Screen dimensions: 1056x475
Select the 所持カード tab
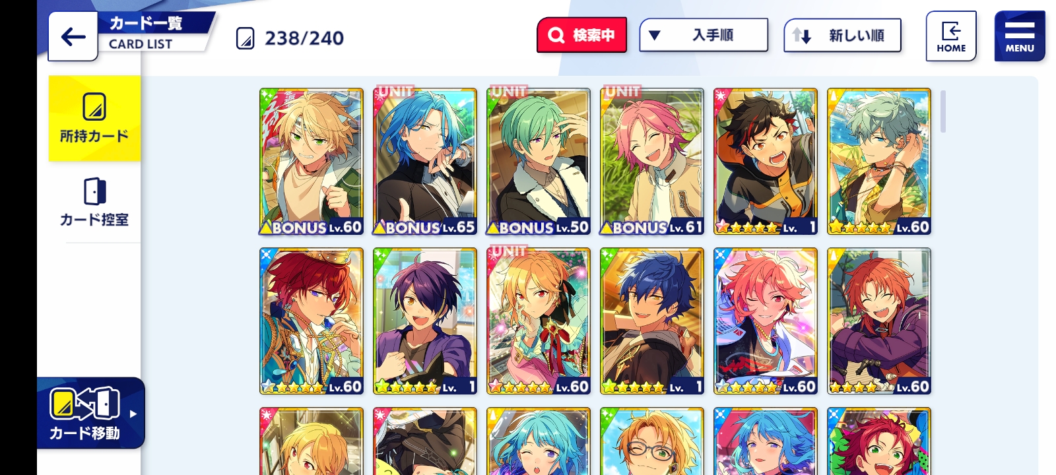pos(94,118)
